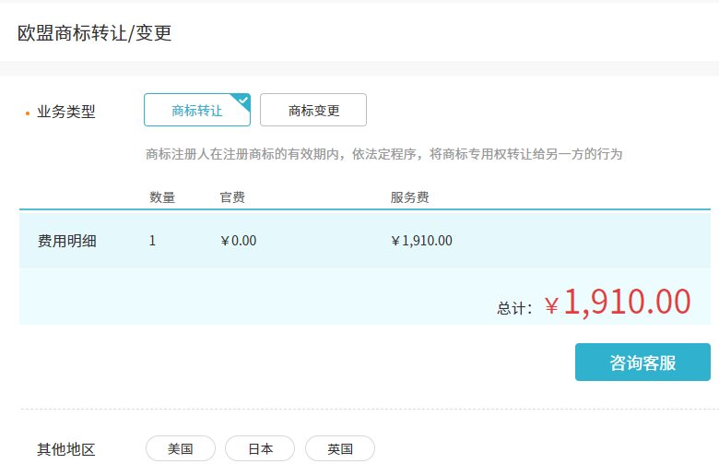The height and width of the screenshot is (476, 719).
Task: Select the 商标转让 business type
Action: point(196,111)
